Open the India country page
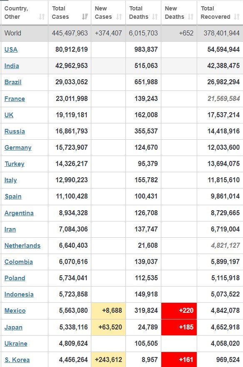 click(11, 66)
